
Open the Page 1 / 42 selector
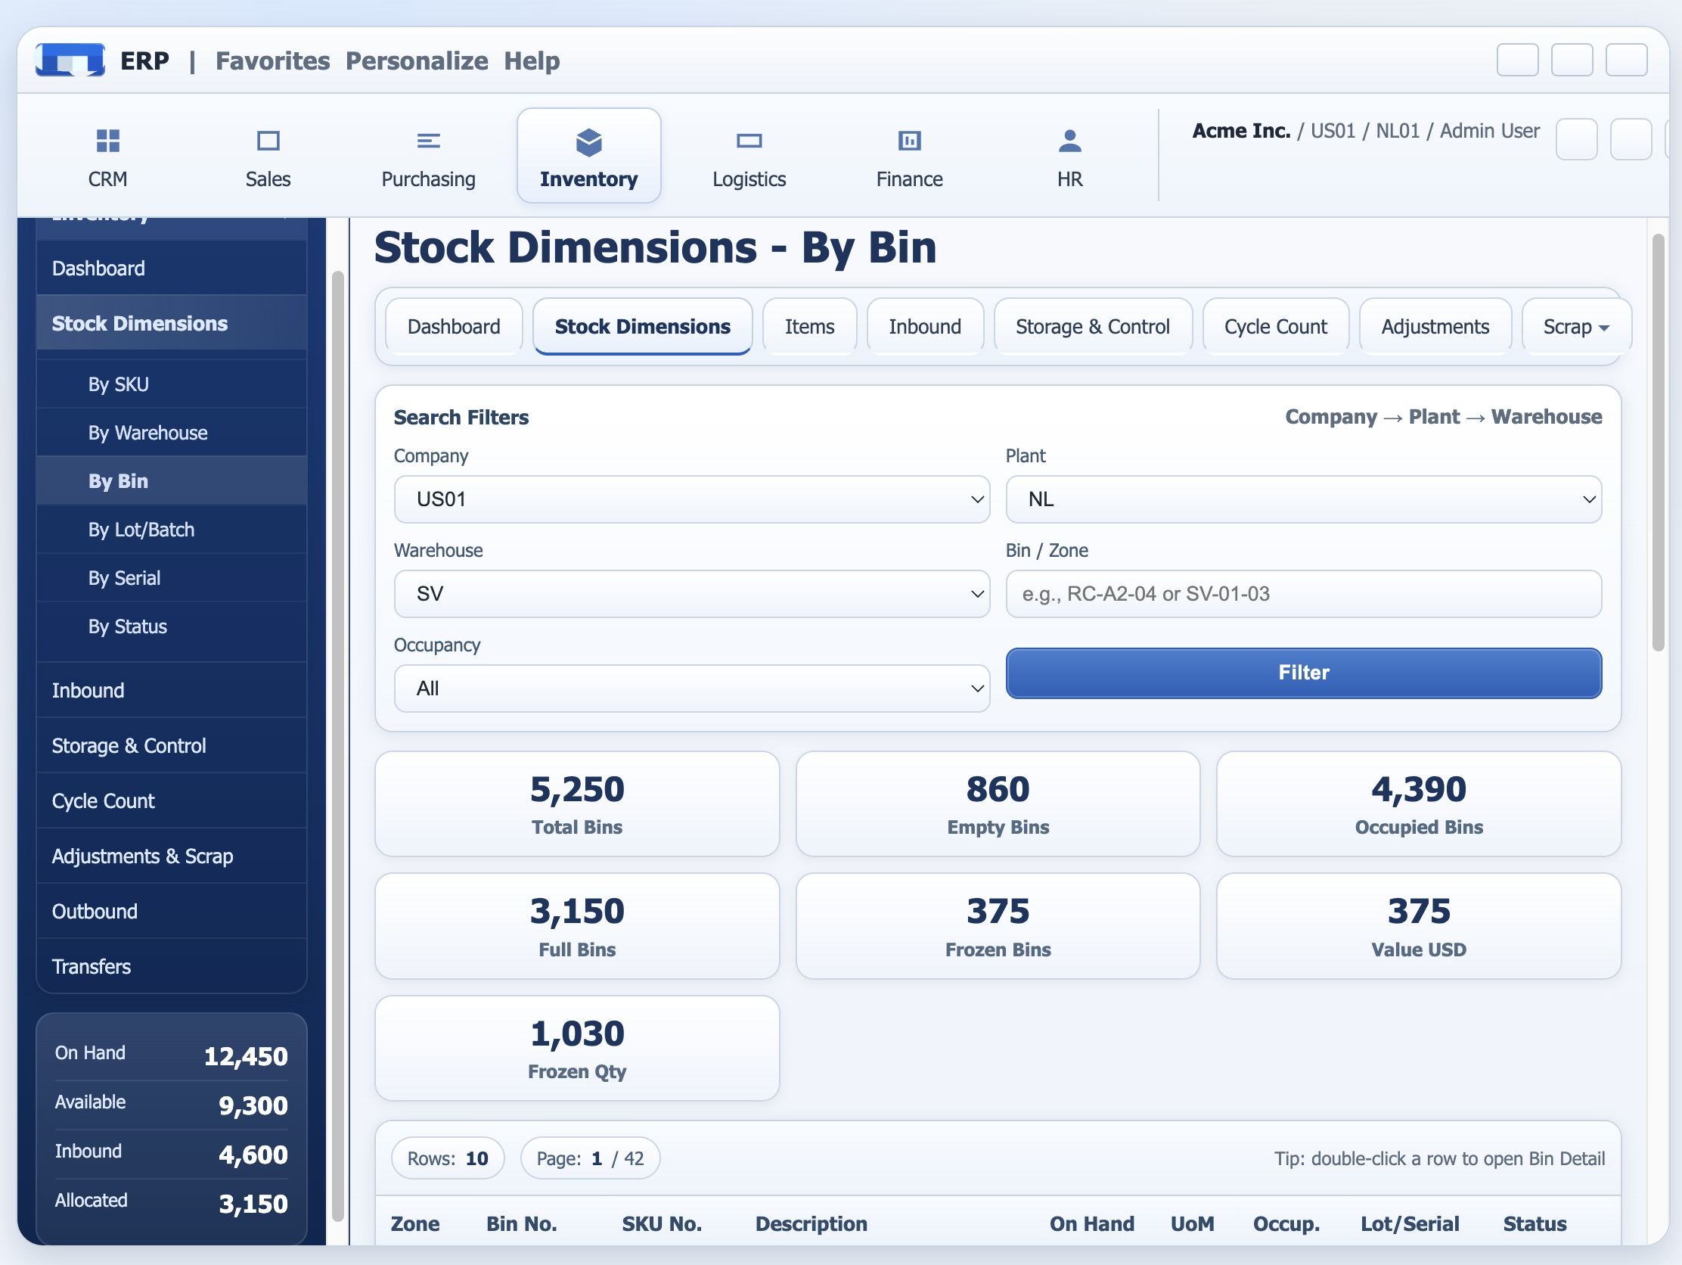click(590, 1158)
